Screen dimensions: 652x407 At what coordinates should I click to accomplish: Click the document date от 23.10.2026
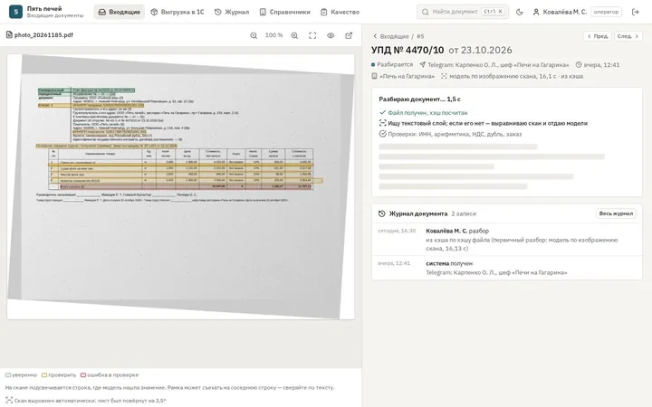[480, 51]
